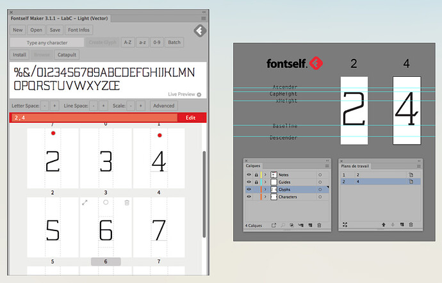The image size is (442, 283).
Task: Open Calques panel options menu
Action: click(327, 166)
